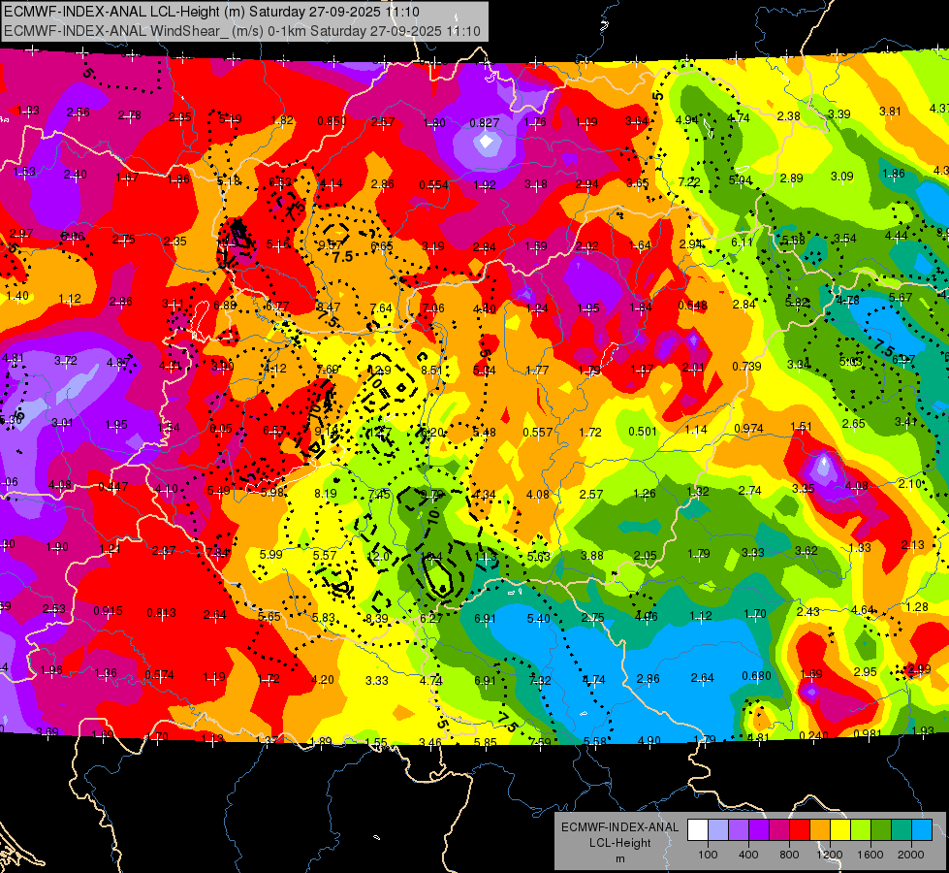The width and height of the screenshot is (949, 873).
Task: Click the wind shear value 7.32
Action: pyautogui.click(x=540, y=680)
